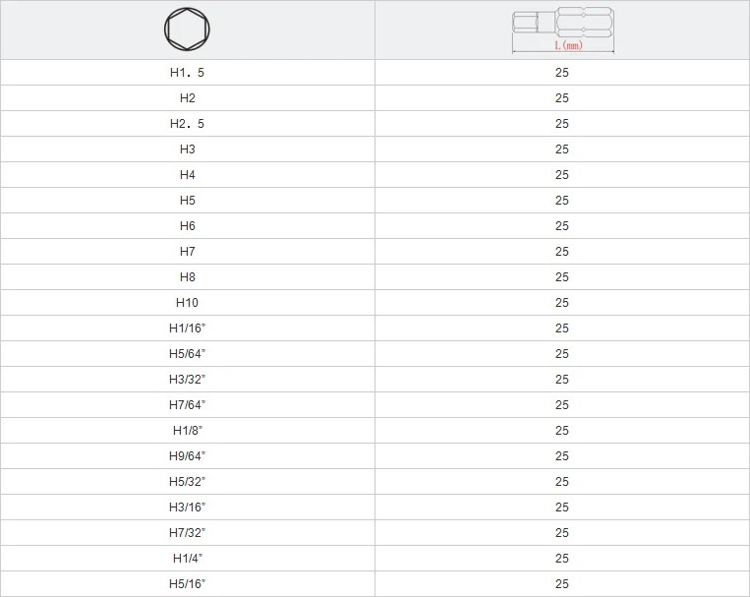Click the H8 size entry

187,277
